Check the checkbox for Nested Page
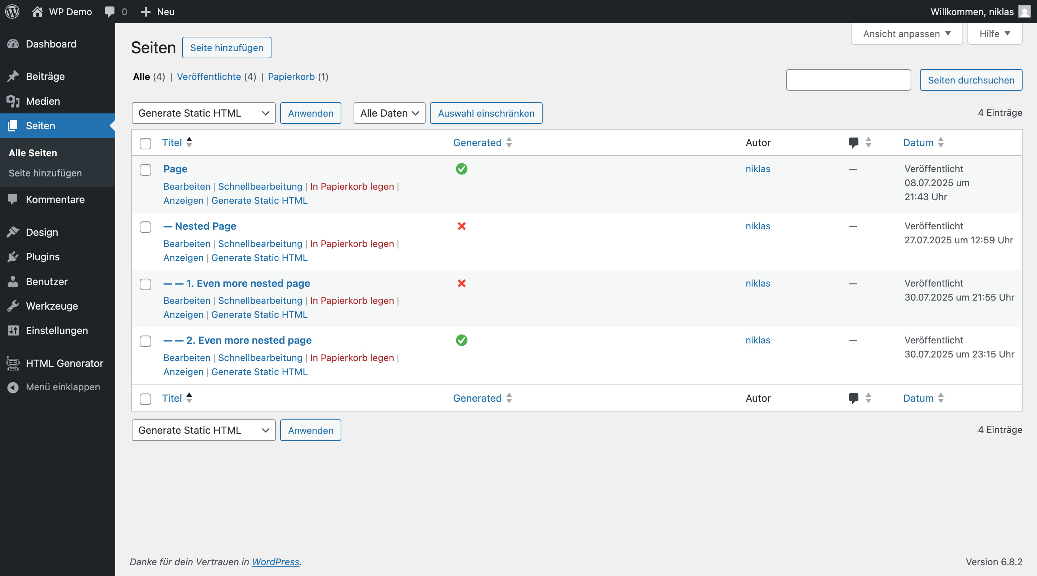 (x=145, y=227)
